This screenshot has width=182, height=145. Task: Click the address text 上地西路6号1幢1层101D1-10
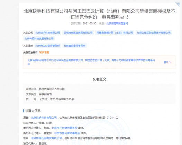pyautogui.click(x=100, y=118)
